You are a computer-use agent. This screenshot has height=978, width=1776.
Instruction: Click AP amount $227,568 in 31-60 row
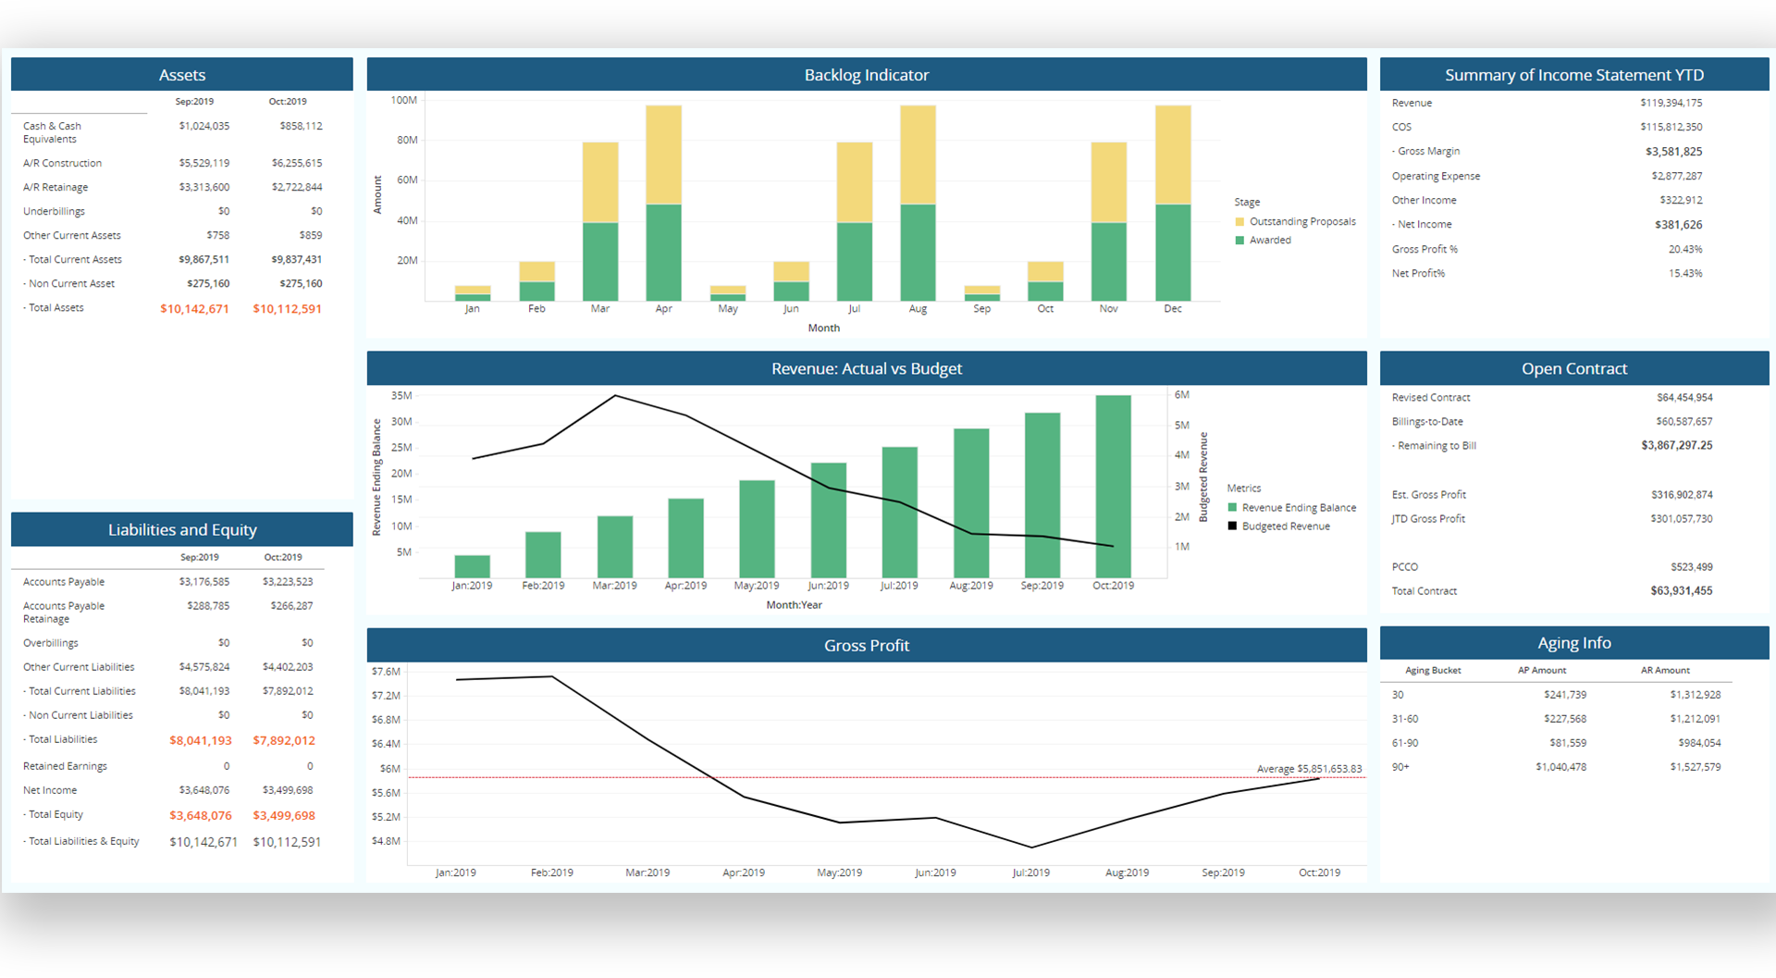click(1565, 719)
